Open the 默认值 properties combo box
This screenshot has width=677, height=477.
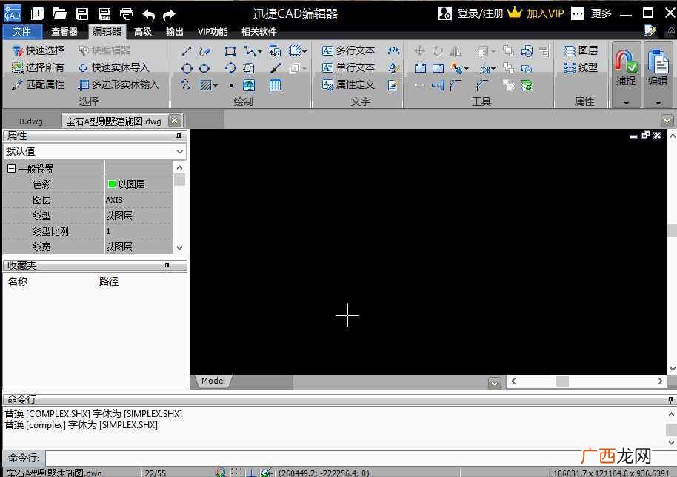[x=95, y=151]
